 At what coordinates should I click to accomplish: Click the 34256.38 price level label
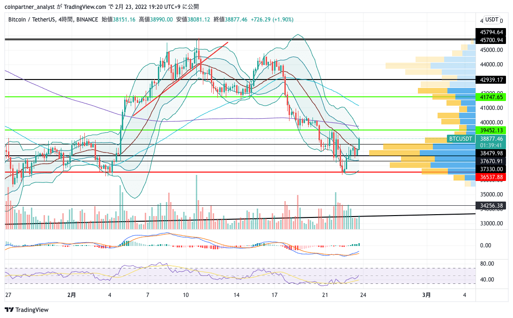pyautogui.click(x=491, y=206)
